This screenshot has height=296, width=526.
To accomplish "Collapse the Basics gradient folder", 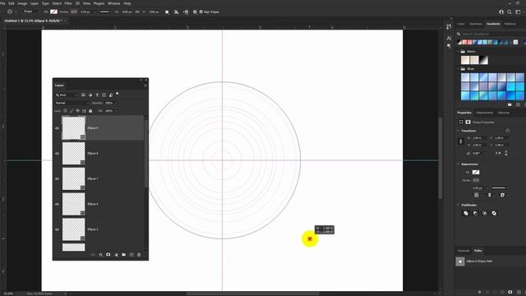I will pos(459,51).
